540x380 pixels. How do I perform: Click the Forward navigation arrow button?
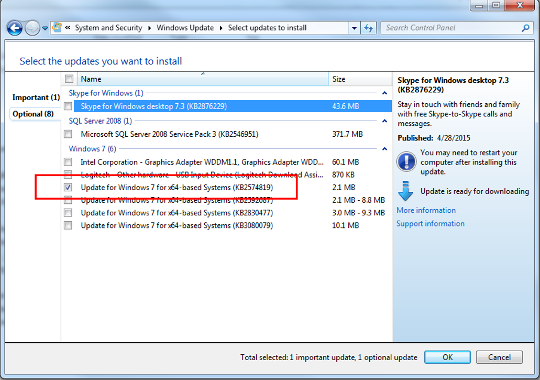click(x=32, y=28)
